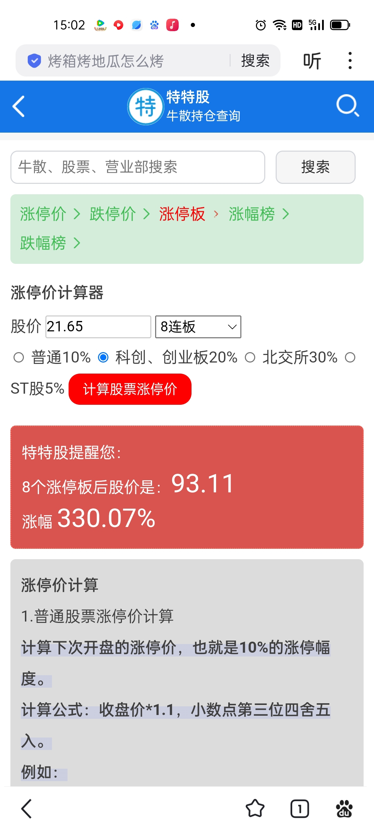Tap the 听 listen icon
This screenshot has width=374, height=831.
pyautogui.click(x=312, y=61)
